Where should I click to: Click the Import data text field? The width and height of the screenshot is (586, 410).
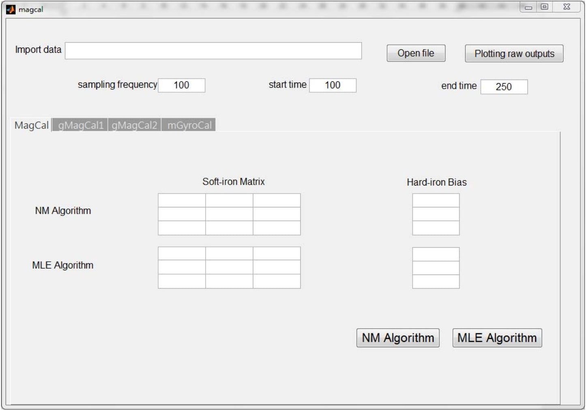coord(213,51)
